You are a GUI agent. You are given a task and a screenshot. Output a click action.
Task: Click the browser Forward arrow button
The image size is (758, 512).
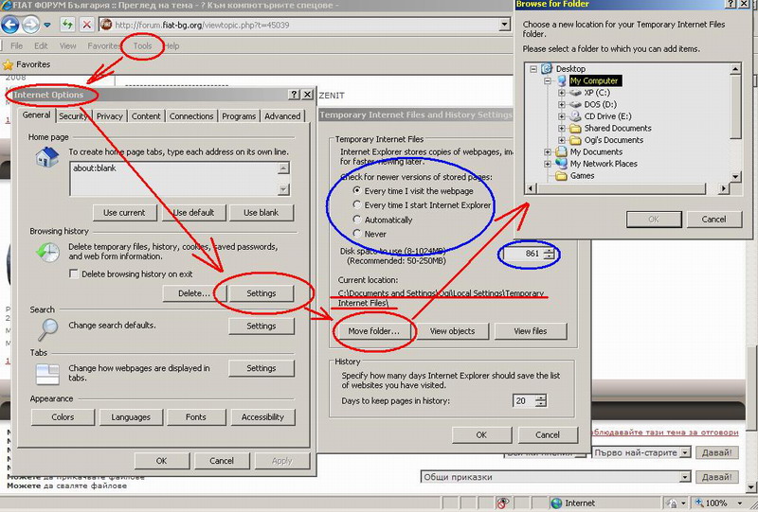[x=30, y=25]
